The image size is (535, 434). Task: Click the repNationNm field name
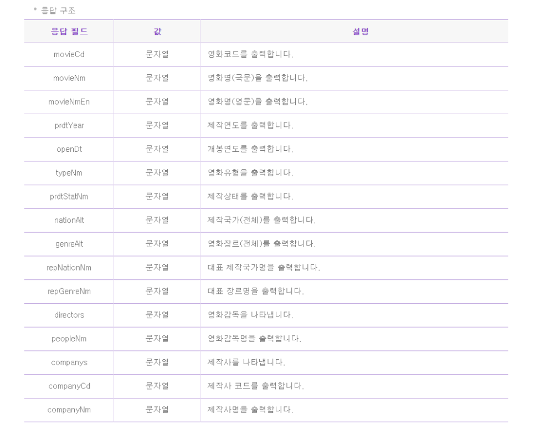[x=69, y=268]
